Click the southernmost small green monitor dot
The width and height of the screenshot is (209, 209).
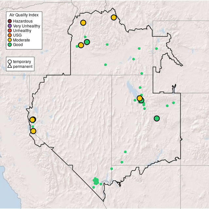point(93,187)
